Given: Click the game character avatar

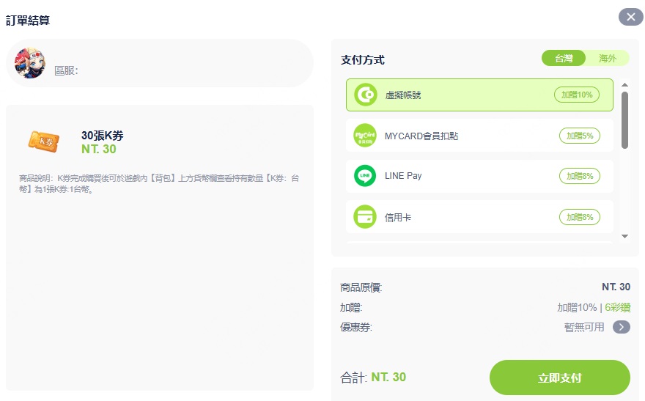Looking at the screenshot, I should [30, 64].
